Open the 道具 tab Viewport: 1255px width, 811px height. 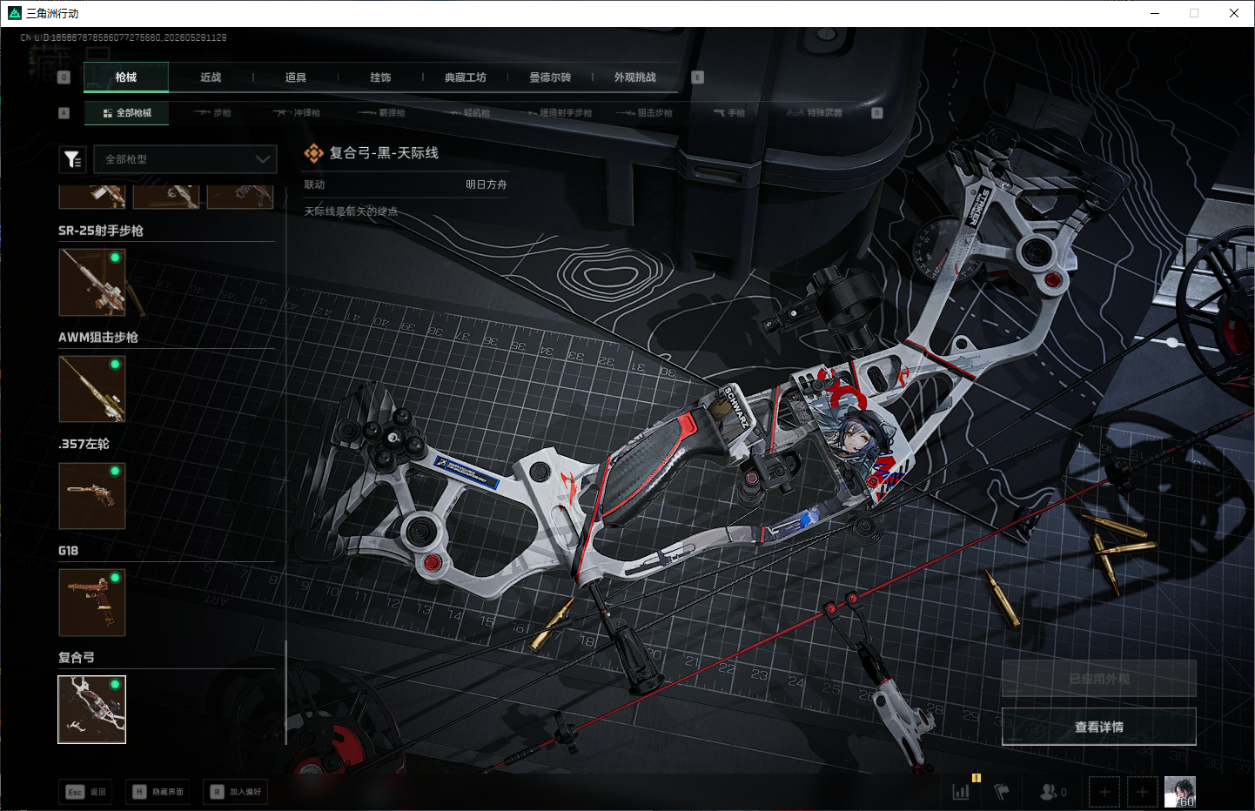tap(296, 77)
